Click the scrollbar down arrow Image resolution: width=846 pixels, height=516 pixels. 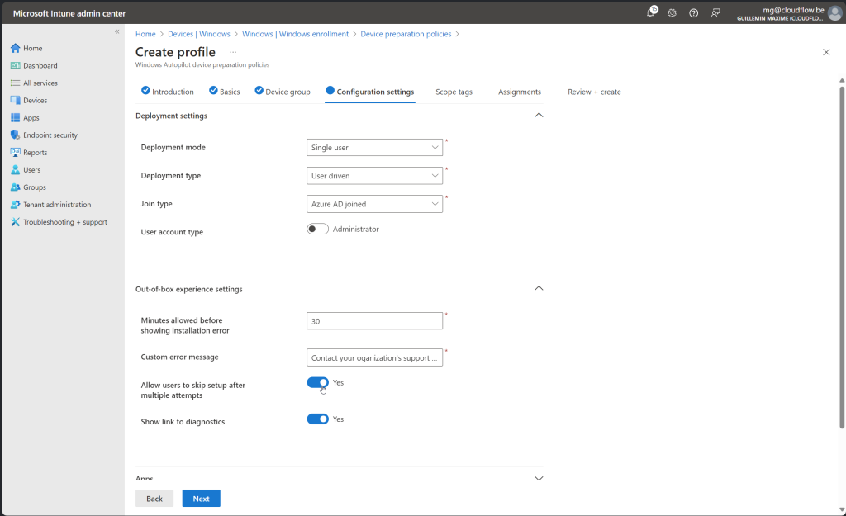click(x=842, y=509)
